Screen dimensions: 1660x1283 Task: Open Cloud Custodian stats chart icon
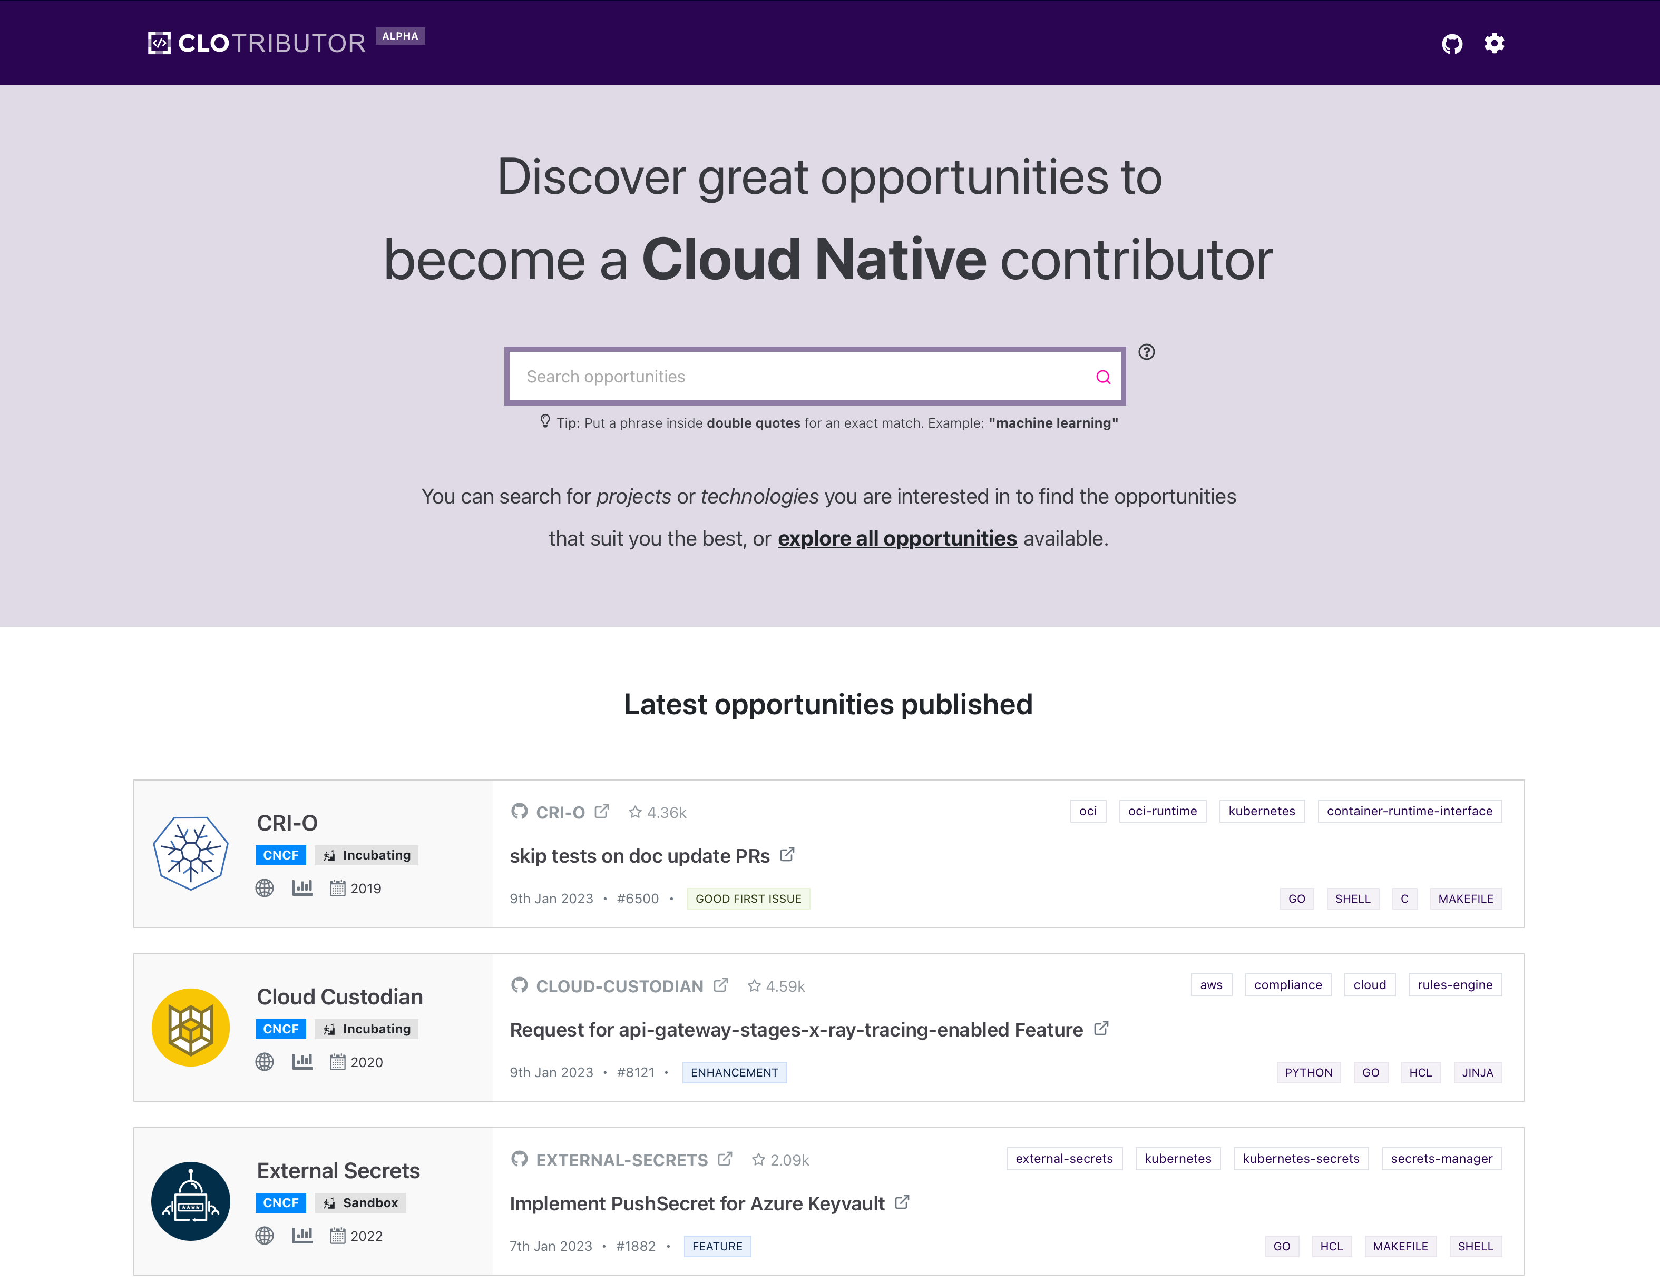tap(302, 1061)
